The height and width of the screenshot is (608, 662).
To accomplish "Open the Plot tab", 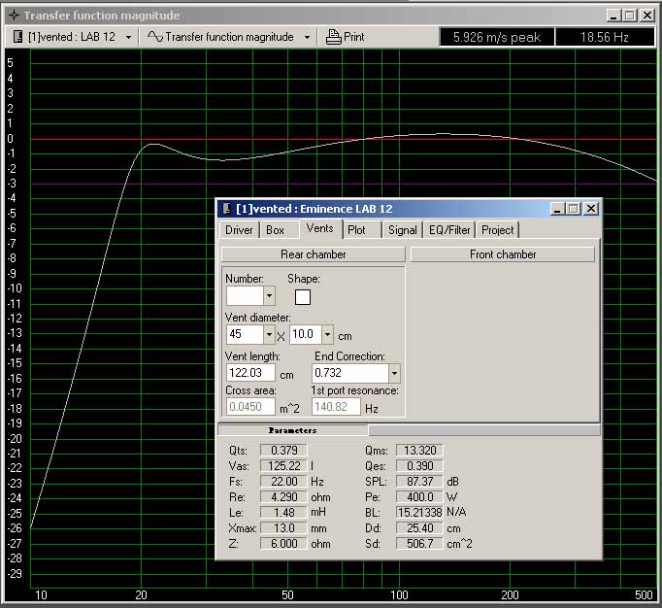I will (356, 230).
